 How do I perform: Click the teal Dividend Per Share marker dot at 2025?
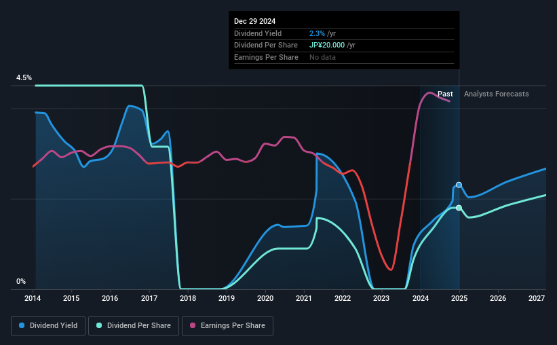(x=459, y=208)
